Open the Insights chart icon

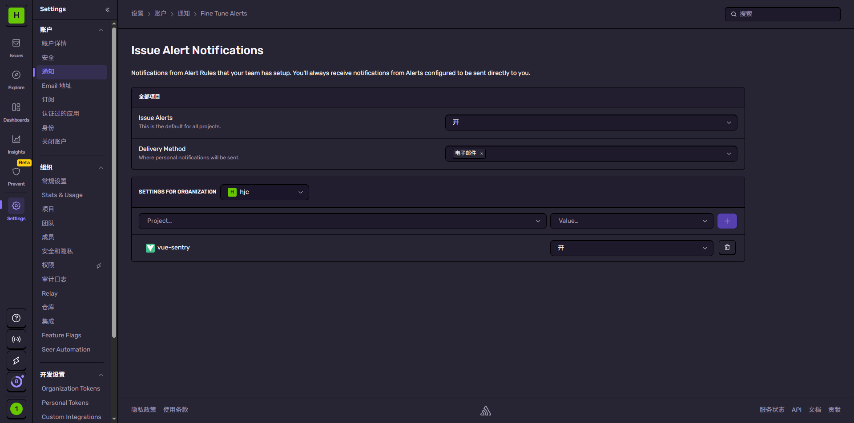pyautogui.click(x=16, y=140)
